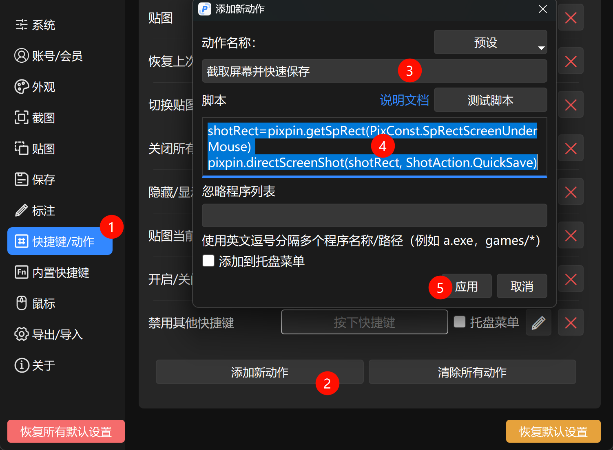Click the 添加新动作 button
The width and height of the screenshot is (613, 450).
click(x=259, y=372)
